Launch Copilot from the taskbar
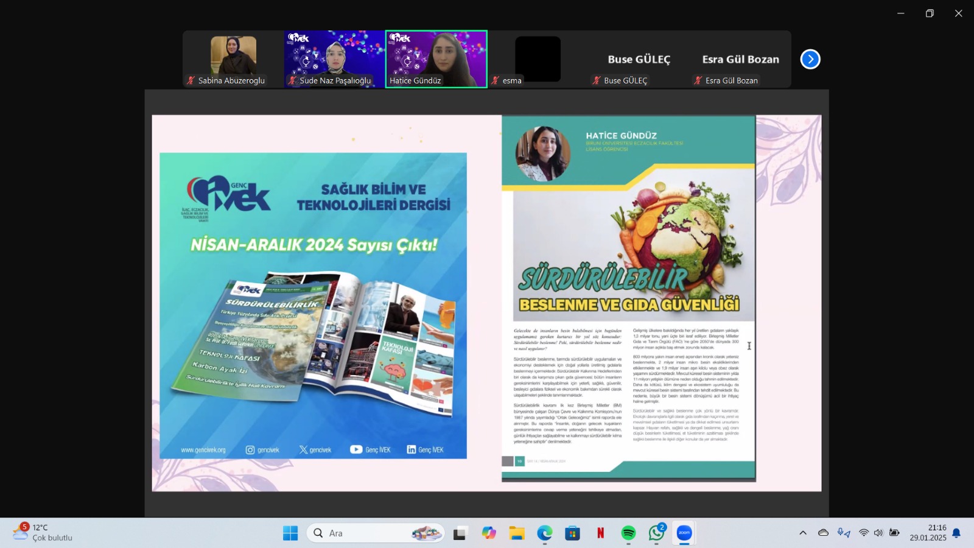The height and width of the screenshot is (548, 974). tap(489, 533)
